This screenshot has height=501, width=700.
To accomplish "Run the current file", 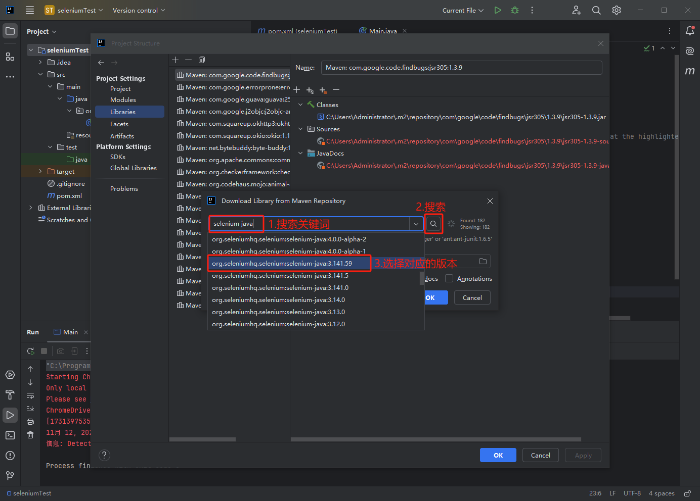I will (x=498, y=10).
